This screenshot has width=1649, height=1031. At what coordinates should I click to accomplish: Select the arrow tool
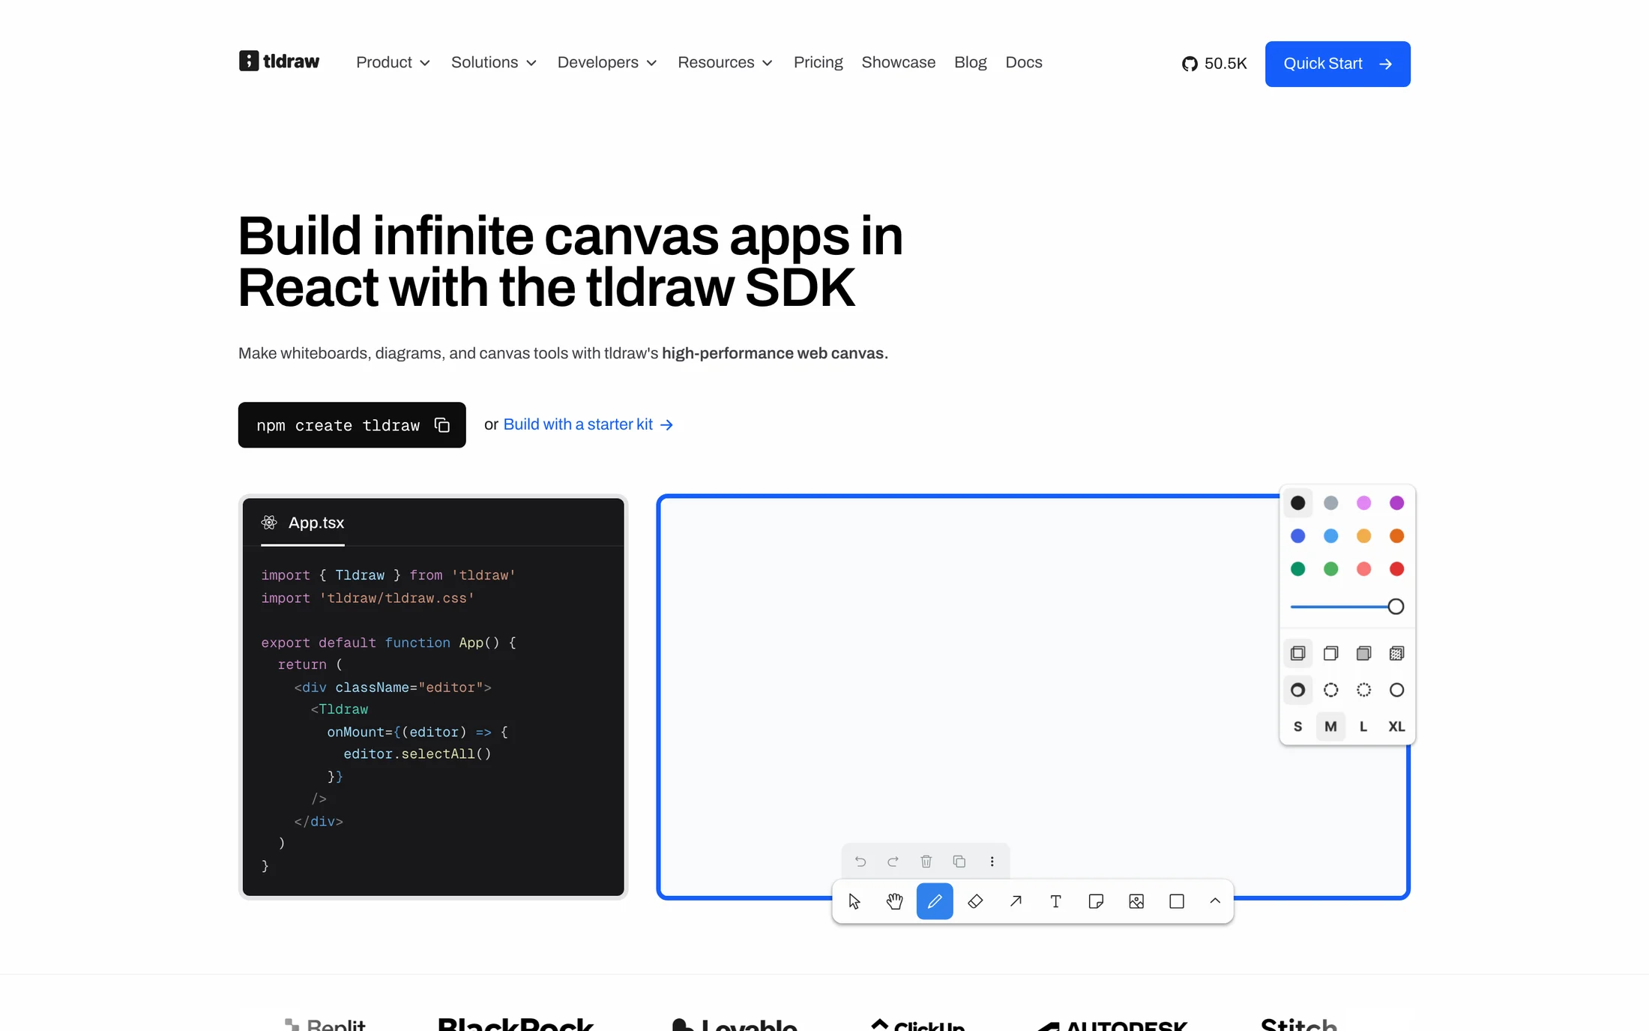tap(1016, 901)
